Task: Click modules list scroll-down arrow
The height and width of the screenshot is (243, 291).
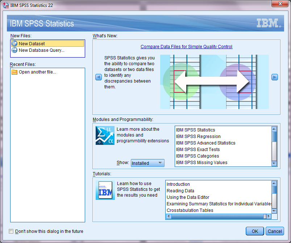Action: pos(274,163)
